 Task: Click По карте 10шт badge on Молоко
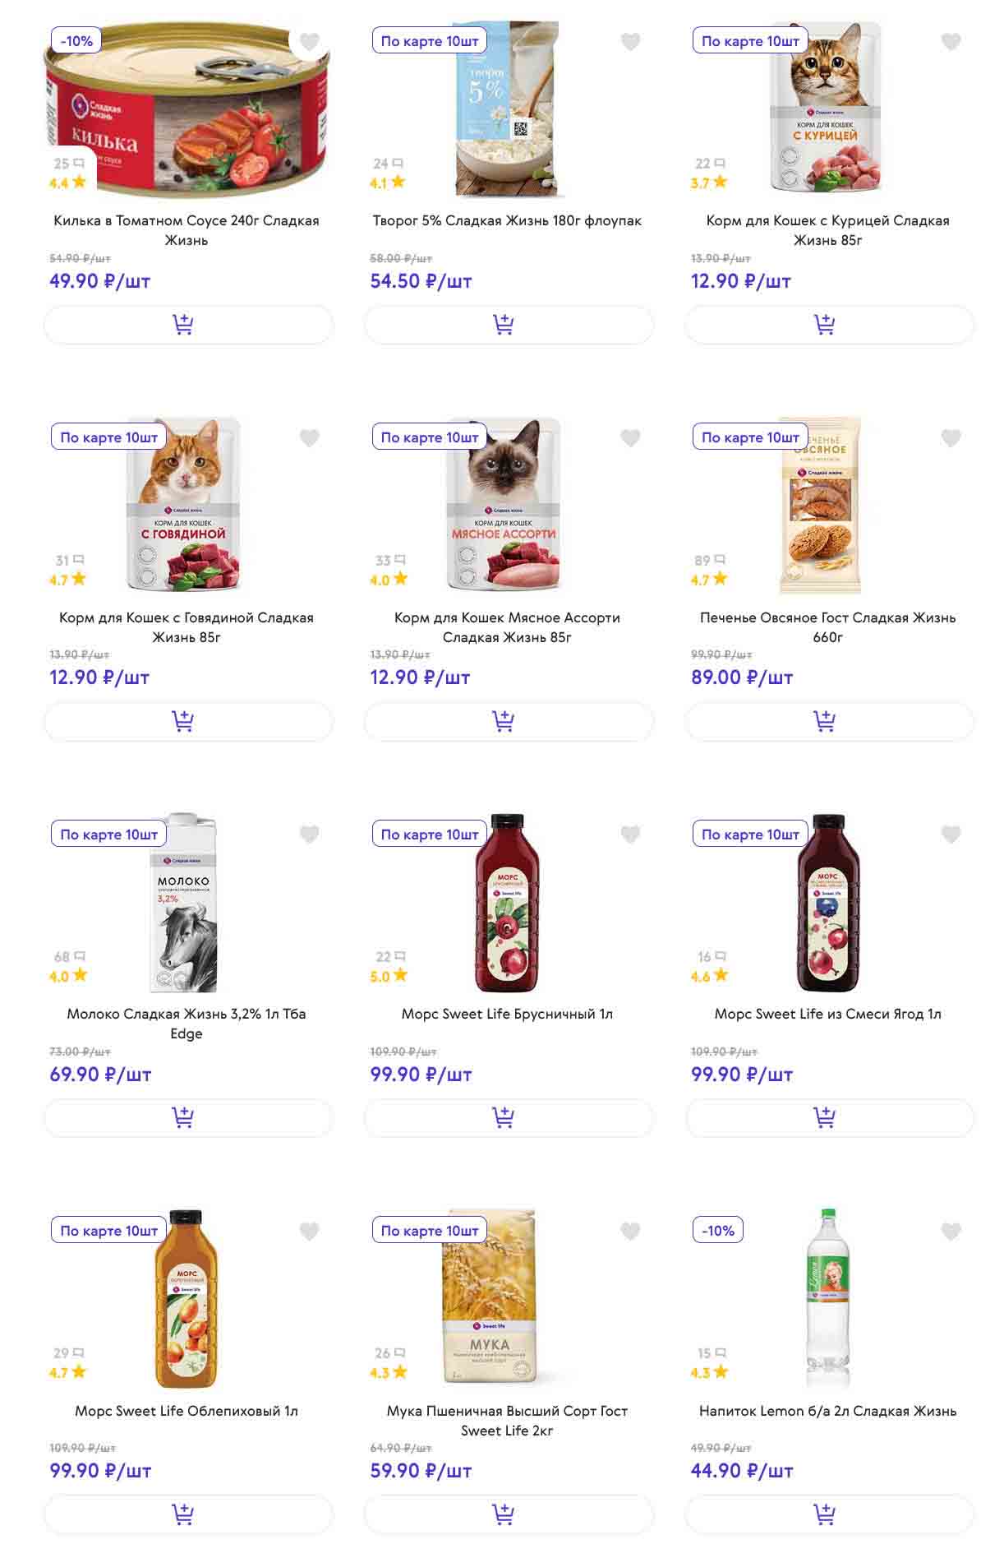[x=109, y=834]
